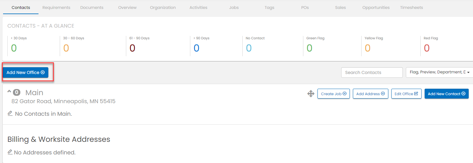This screenshot has height=163, width=473.
Task: Collapse the Main office section chevron
Action: [x=9, y=91]
